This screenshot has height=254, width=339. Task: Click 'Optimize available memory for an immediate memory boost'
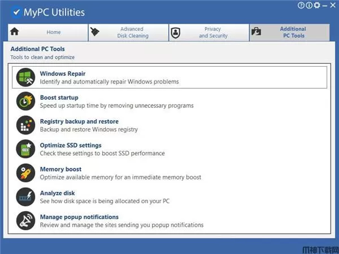[120, 177]
